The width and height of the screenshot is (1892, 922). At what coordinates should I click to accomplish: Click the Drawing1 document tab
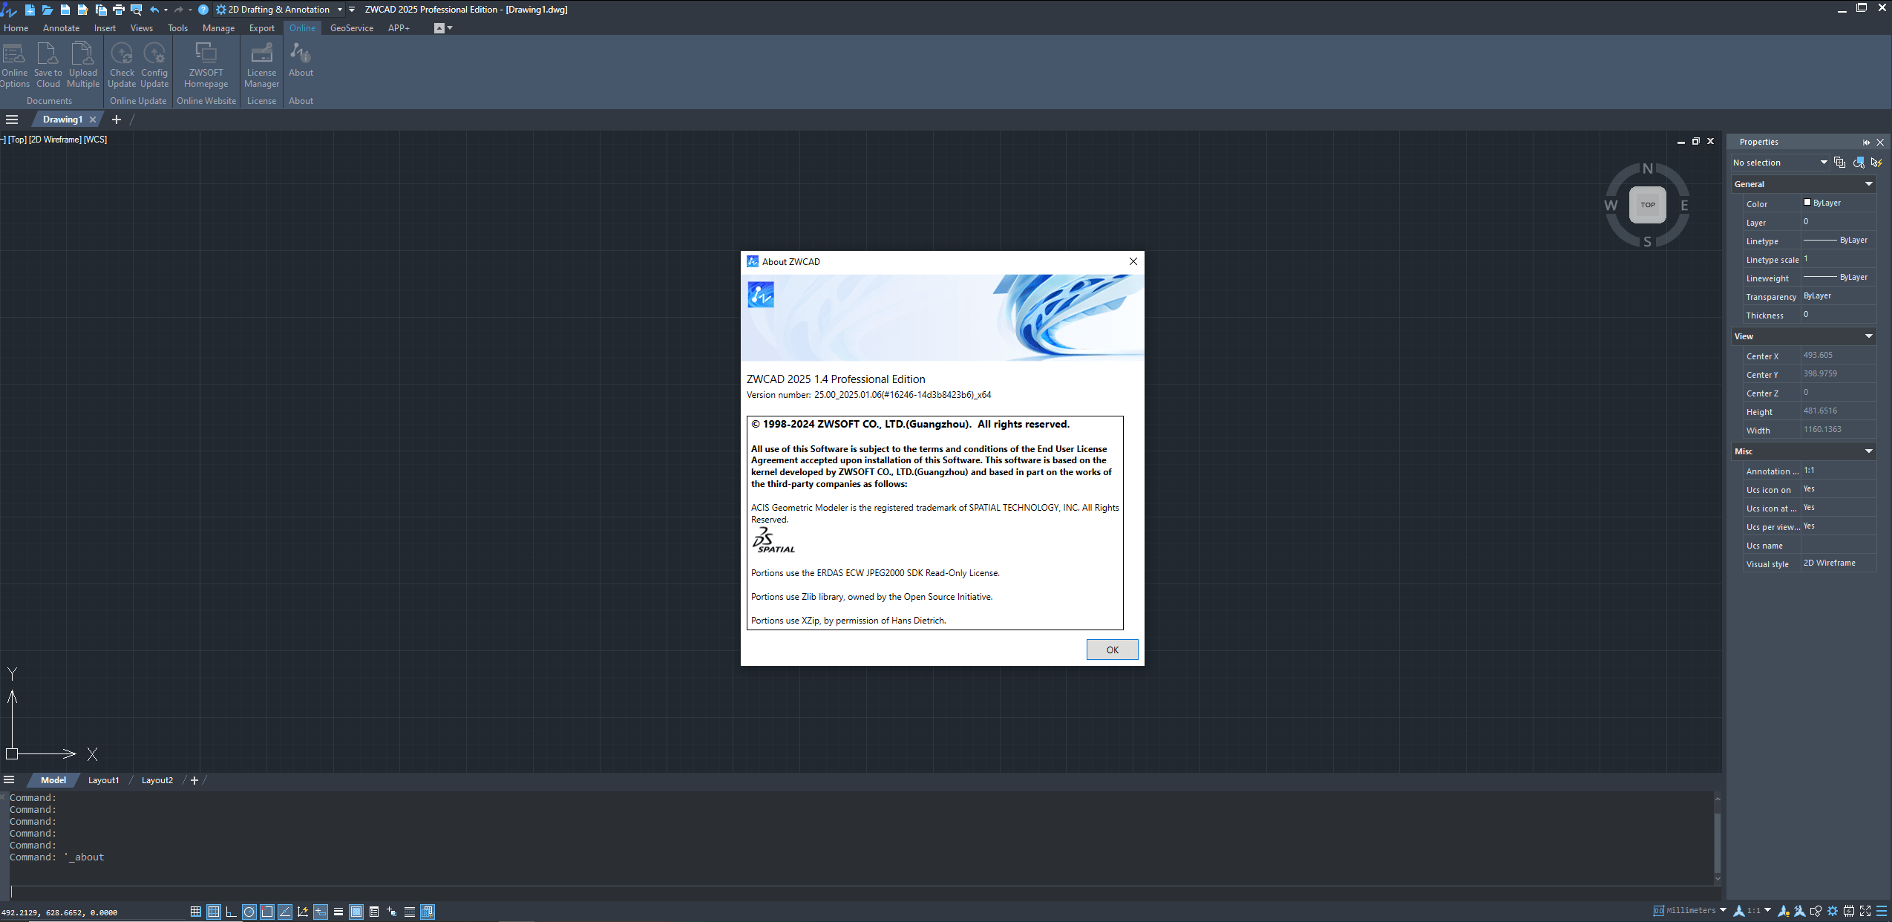[62, 120]
